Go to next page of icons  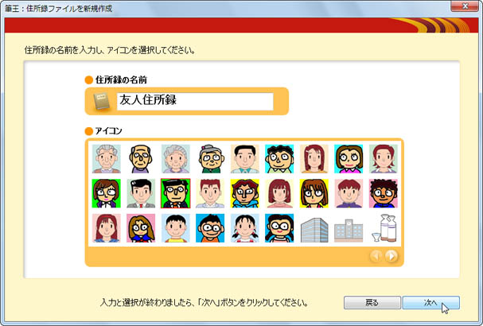(x=391, y=256)
